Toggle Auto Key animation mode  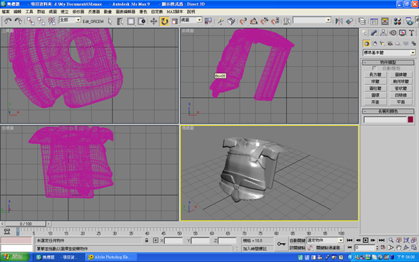pos(297,240)
